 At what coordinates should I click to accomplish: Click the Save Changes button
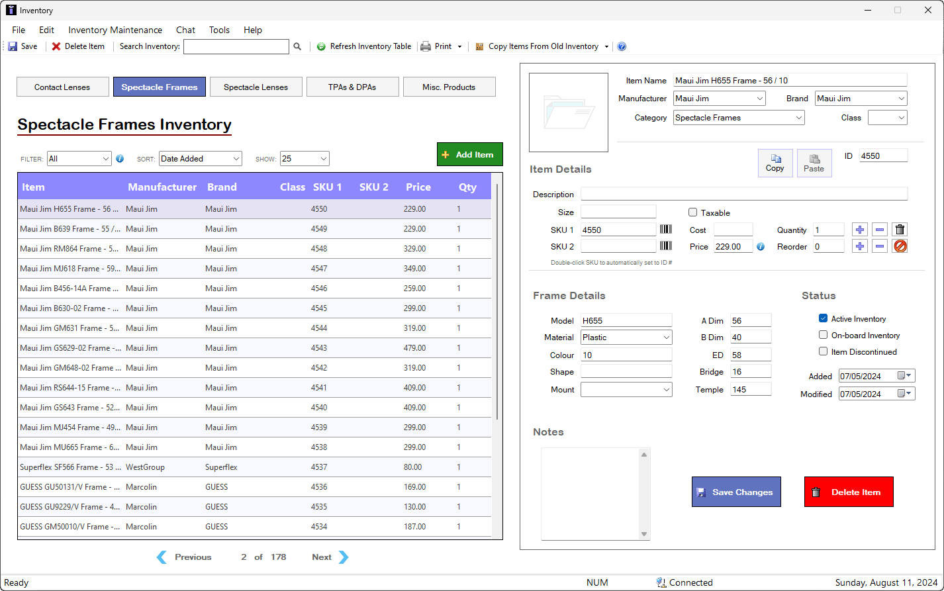pos(736,492)
